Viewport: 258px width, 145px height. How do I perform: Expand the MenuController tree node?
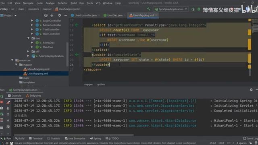tap(32, 25)
